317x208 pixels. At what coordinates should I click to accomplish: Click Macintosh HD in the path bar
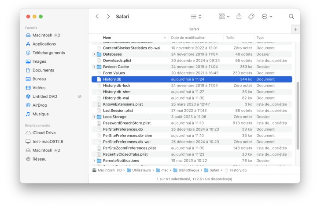pos(107,170)
